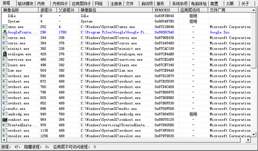Click the TrustedInstaller process icon
This screenshot has width=258, height=151.
[x=5, y=125]
